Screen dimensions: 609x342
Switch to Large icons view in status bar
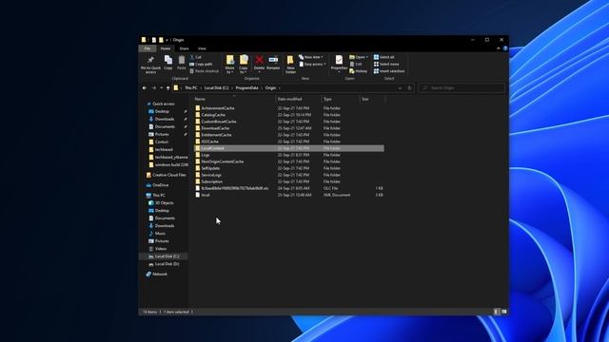tap(503, 312)
